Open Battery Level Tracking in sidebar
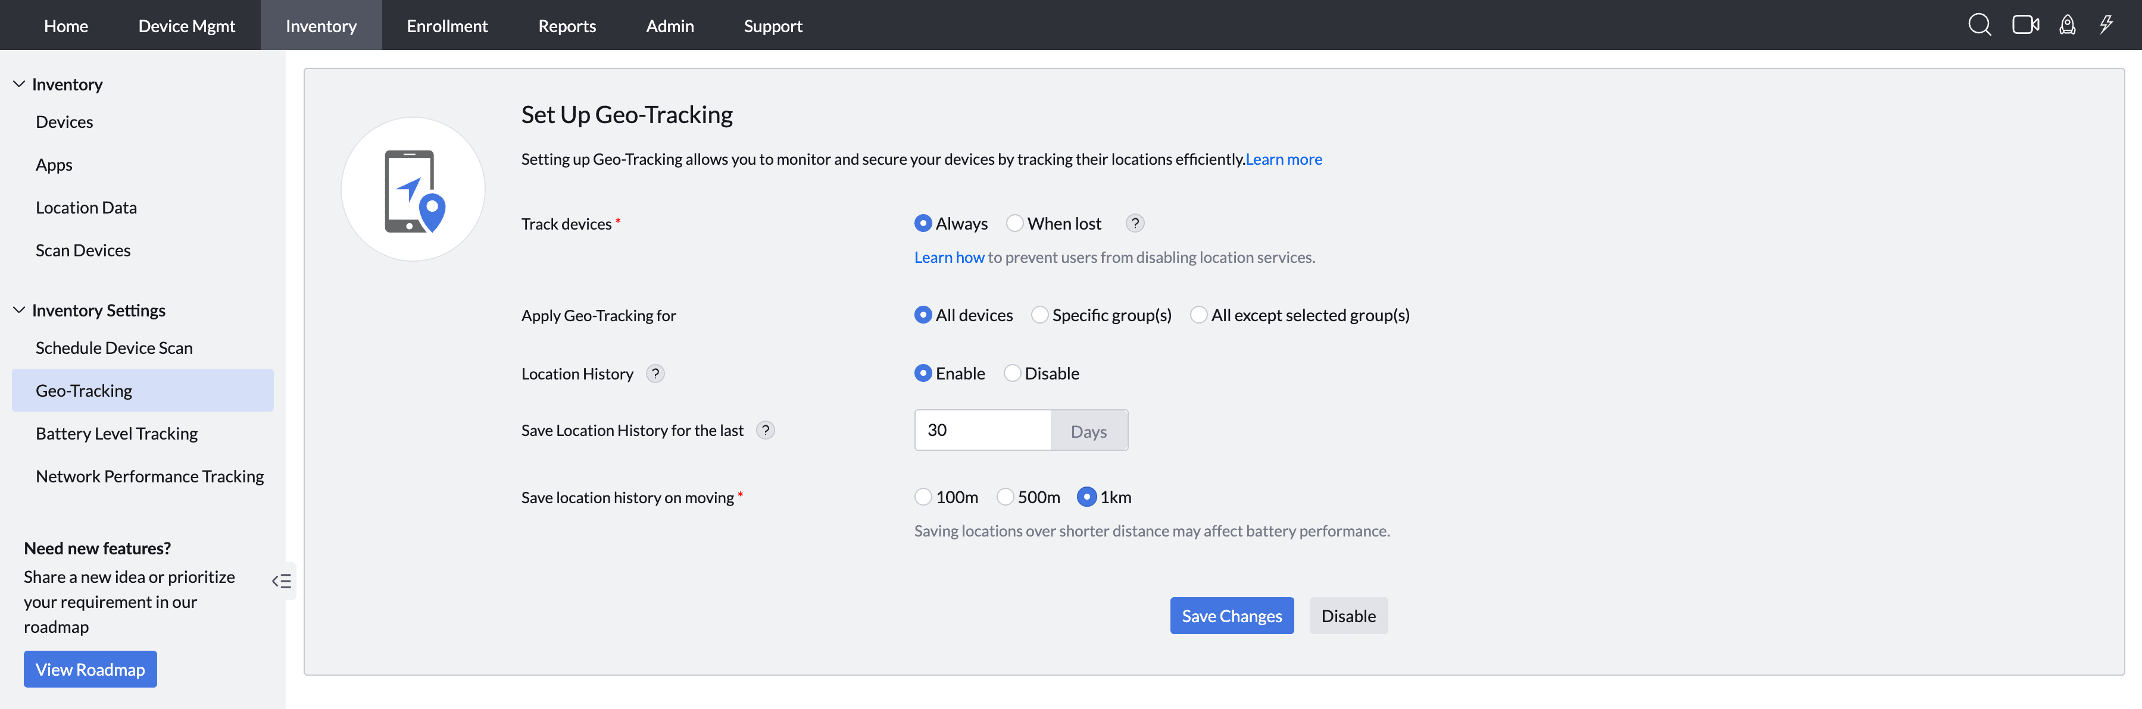This screenshot has height=709, width=2142. point(117,434)
